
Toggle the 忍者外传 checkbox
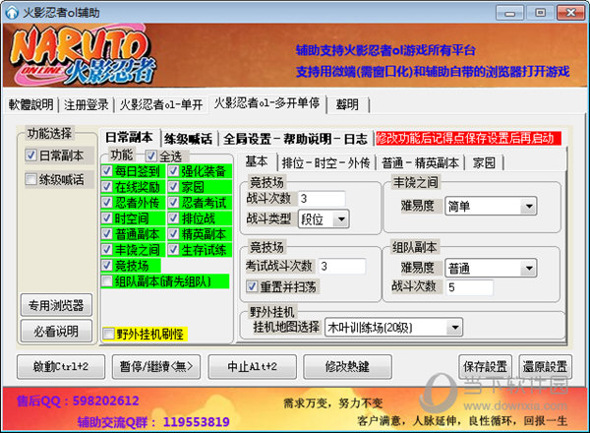[107, 203]
